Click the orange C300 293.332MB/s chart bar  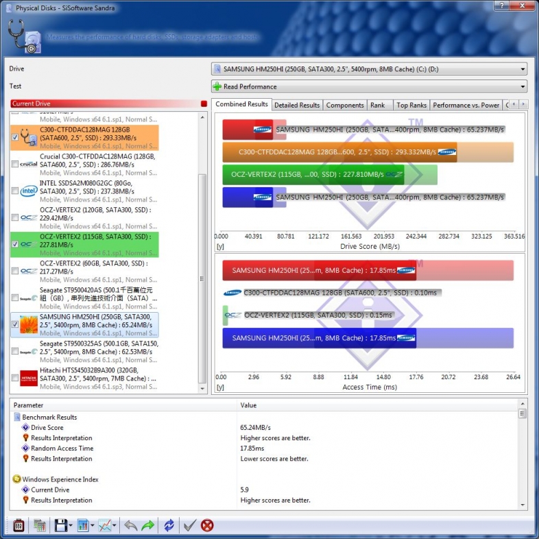click(x=339, y=152)
